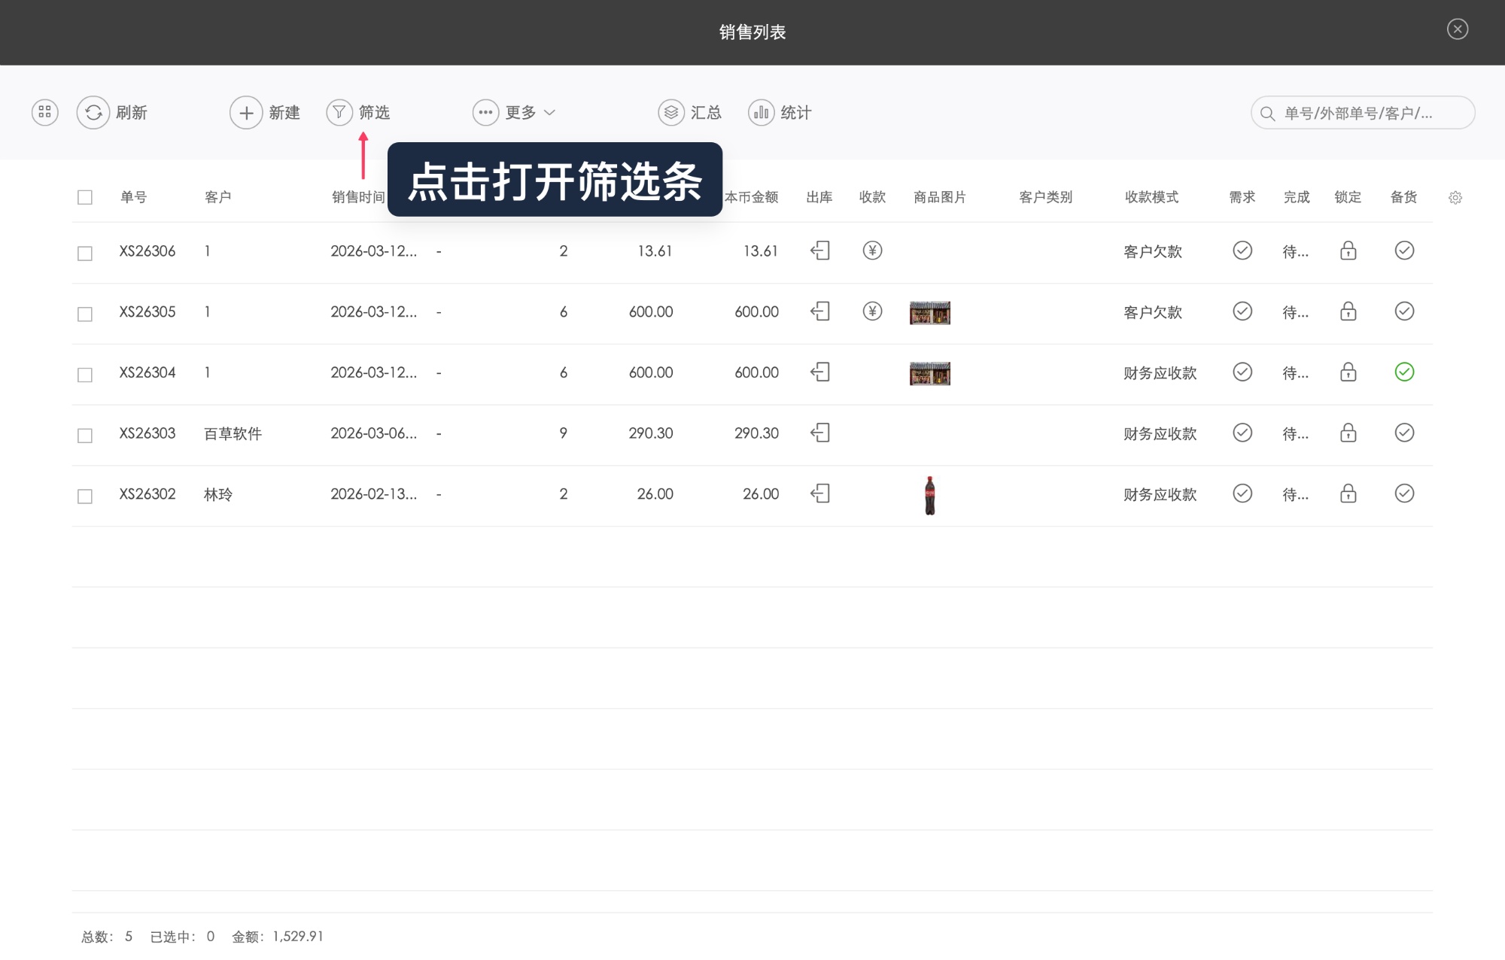Click the lock icon on row XS26304
The width and height of the screenshot is (1505, 960).
click(1348, 372)
